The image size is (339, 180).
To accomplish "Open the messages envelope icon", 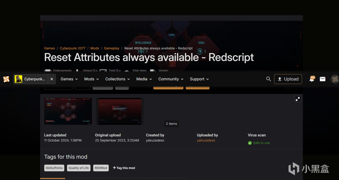I will point(323,79).
